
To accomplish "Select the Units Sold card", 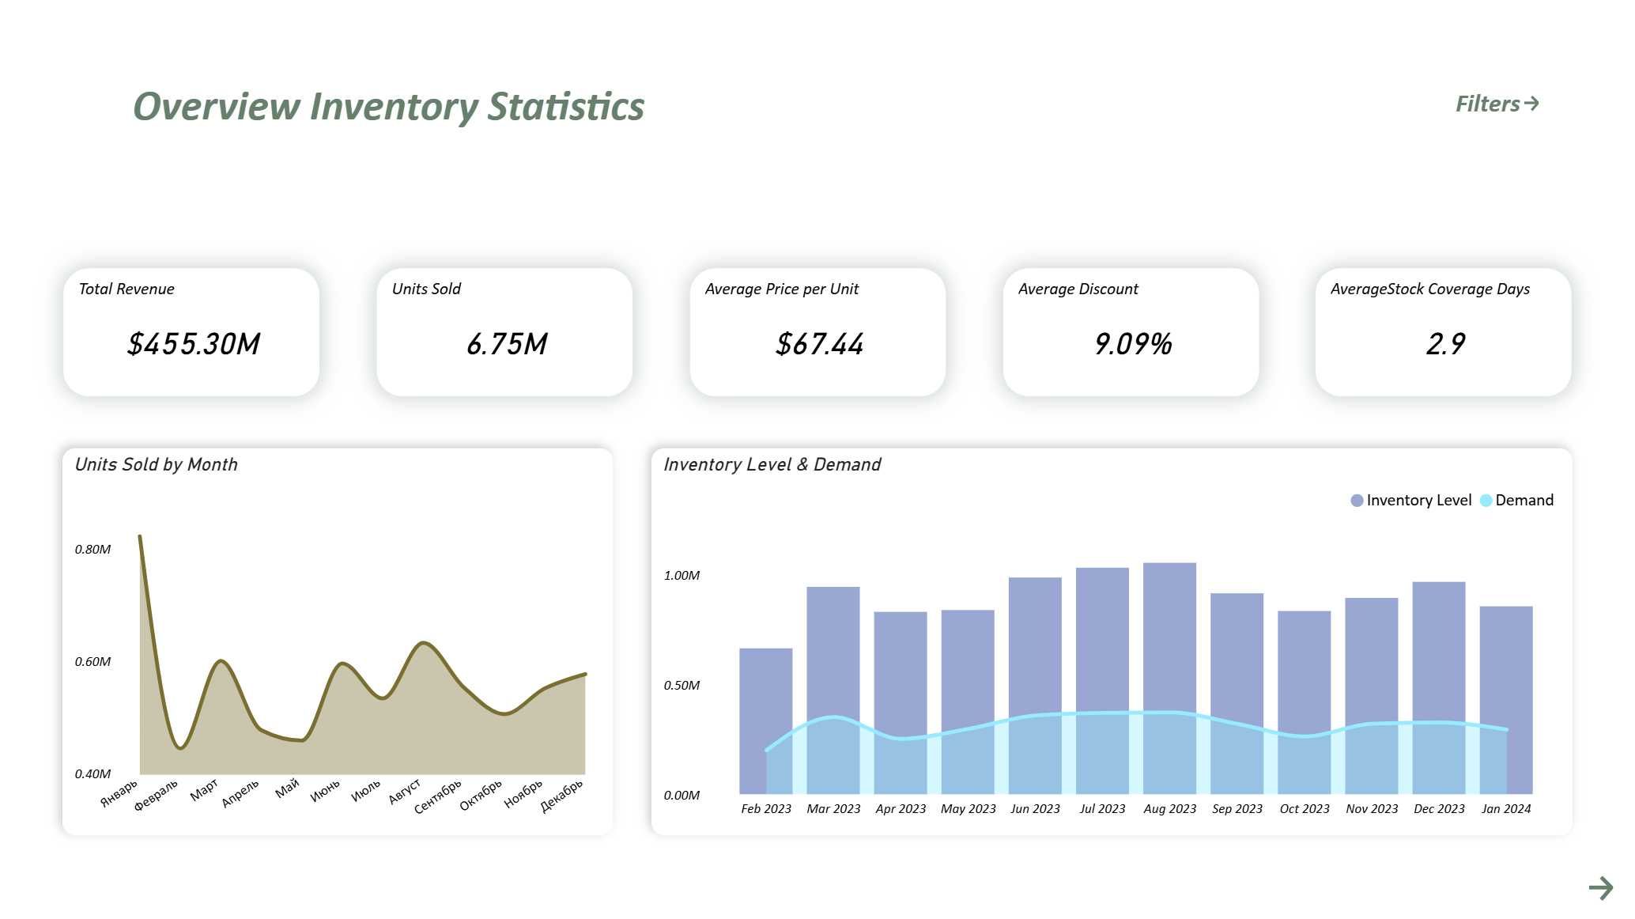I will 504,332.
